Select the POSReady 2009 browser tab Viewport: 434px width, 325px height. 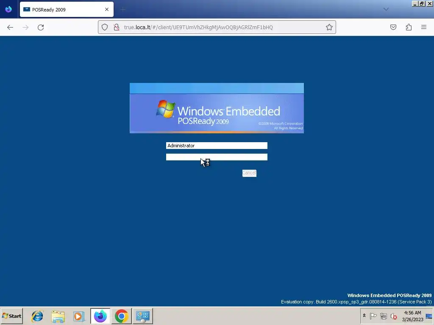coord(67,9)
